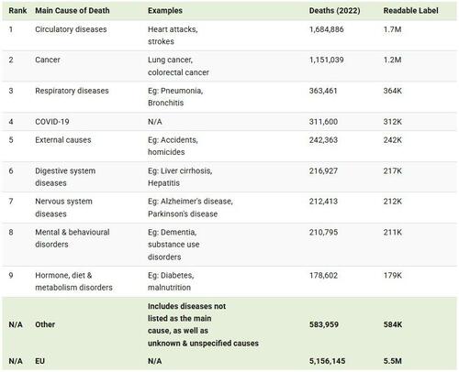The height and width of the screenshot is (372, 459).
Task: Click the Examples column header
Action: (165, 11)
